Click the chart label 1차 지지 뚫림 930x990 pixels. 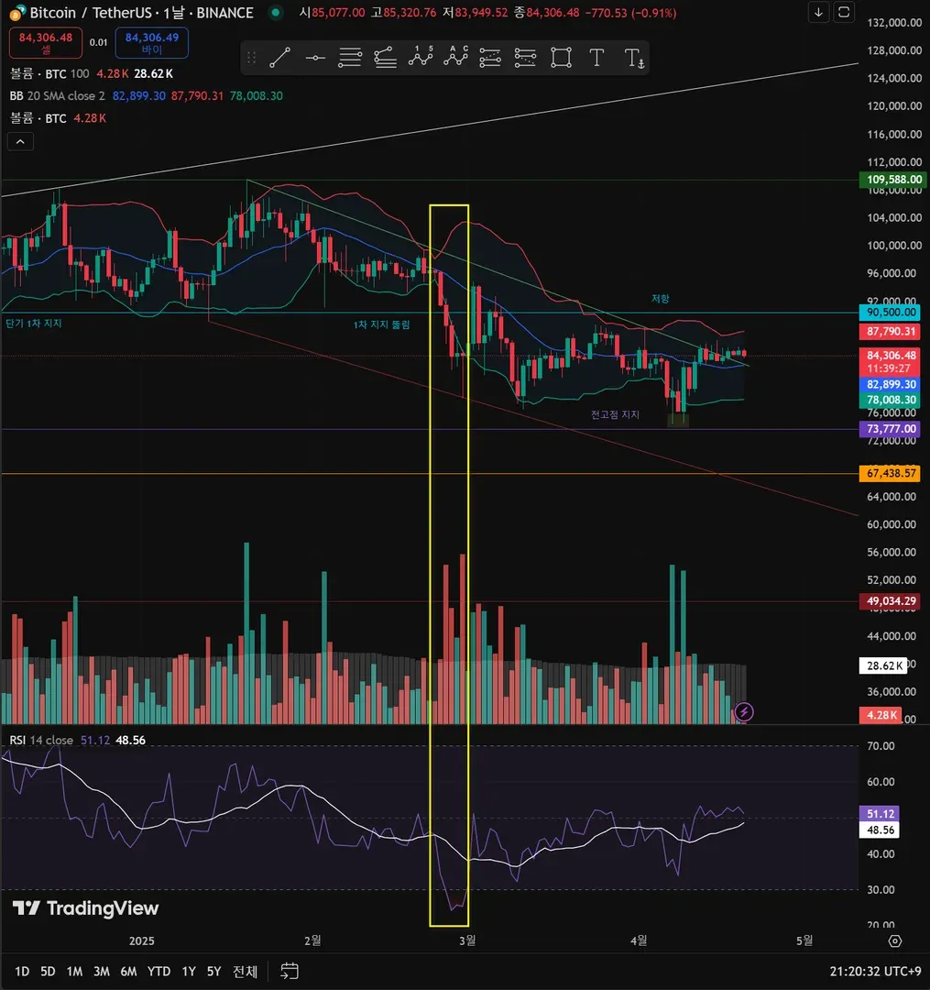(x=381, y=324)
